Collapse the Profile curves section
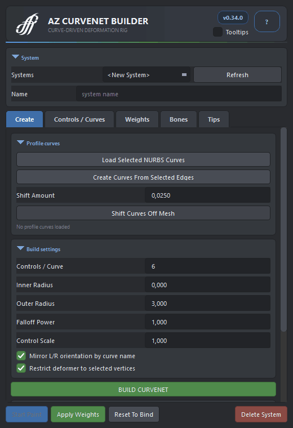Screen dimensions: 293x428 20,142
